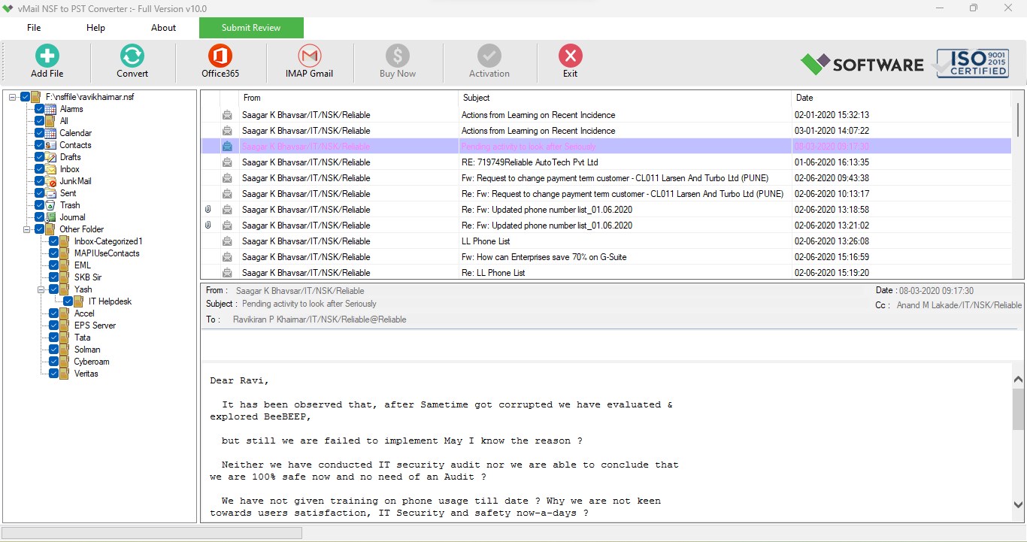Sort emails by the From column header
The width and height of the screenshot is (1027, 542).
(348, 98)
